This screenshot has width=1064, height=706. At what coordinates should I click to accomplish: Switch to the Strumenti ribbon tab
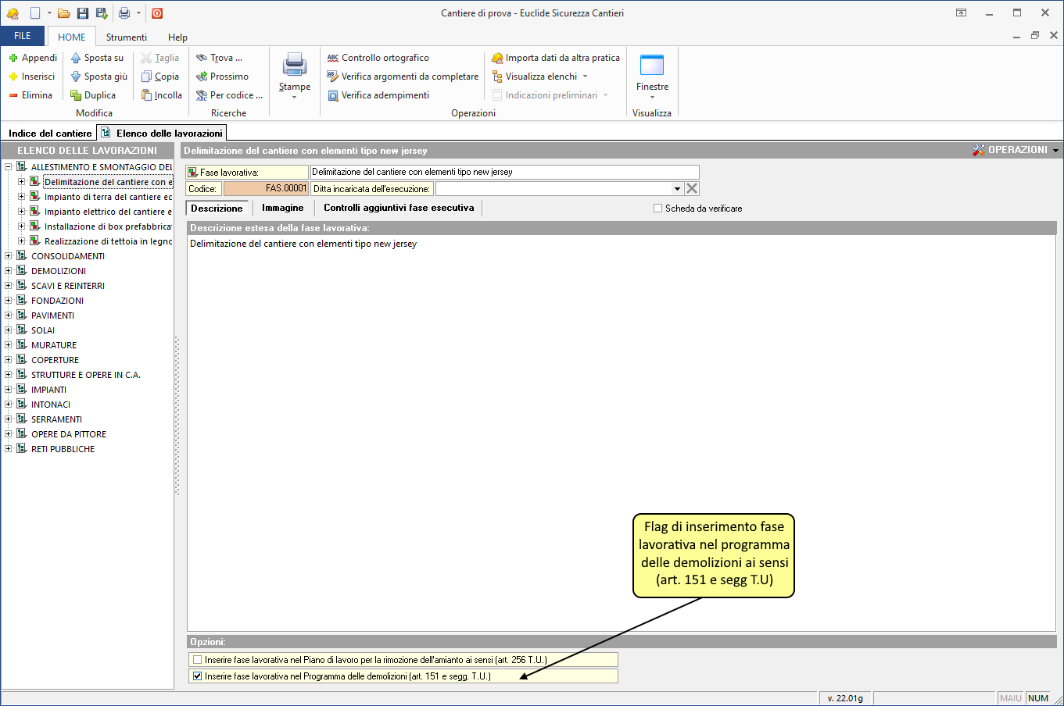[127, 37]
